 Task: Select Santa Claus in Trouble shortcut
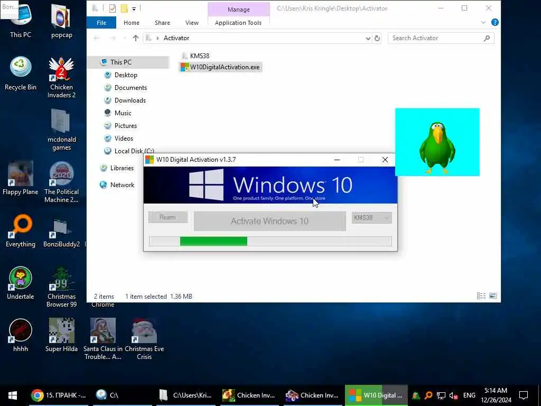[x=103, y=339]
